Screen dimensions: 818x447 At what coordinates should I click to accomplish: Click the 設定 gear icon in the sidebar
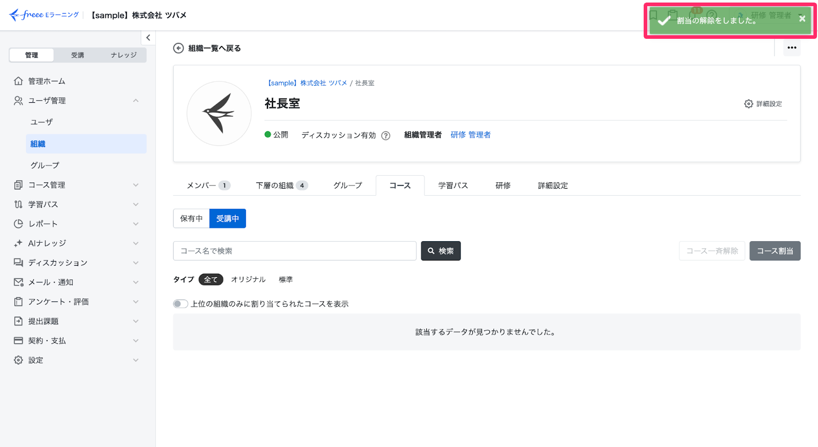[18, 360]
